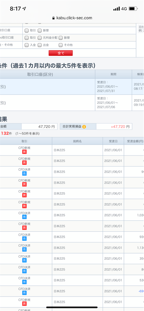Image resolution: width=144 pixels, height=311 pixels.
Task: Click the (1〜50件を表示) text
Action: (27, 134)
